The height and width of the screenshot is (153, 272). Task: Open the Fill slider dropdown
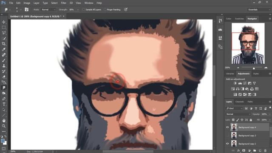[x=269, y=120]
